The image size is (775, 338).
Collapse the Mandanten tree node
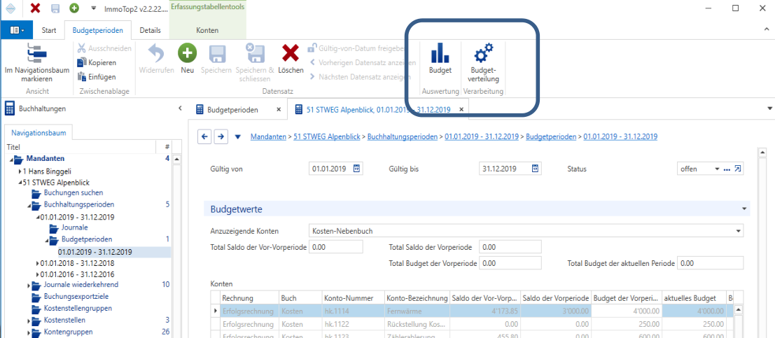[11, 159]
